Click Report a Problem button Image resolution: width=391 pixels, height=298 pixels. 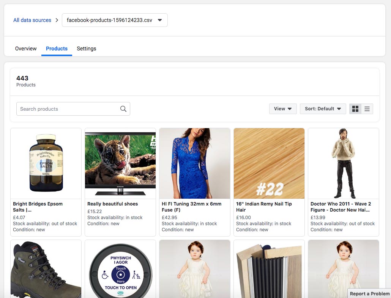tap(369, 293)
